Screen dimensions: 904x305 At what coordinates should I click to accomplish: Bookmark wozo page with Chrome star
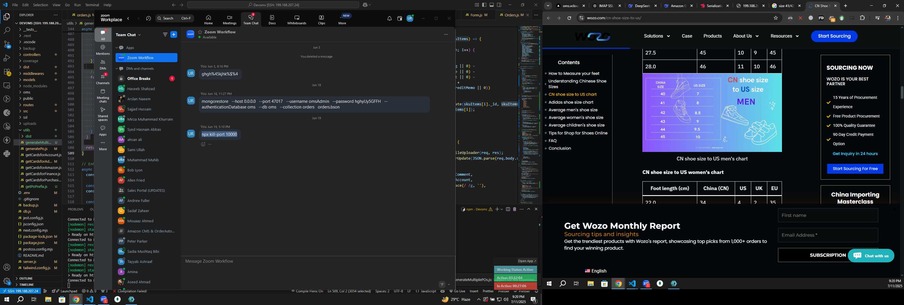pyautogui.click(x=775, y=18)
